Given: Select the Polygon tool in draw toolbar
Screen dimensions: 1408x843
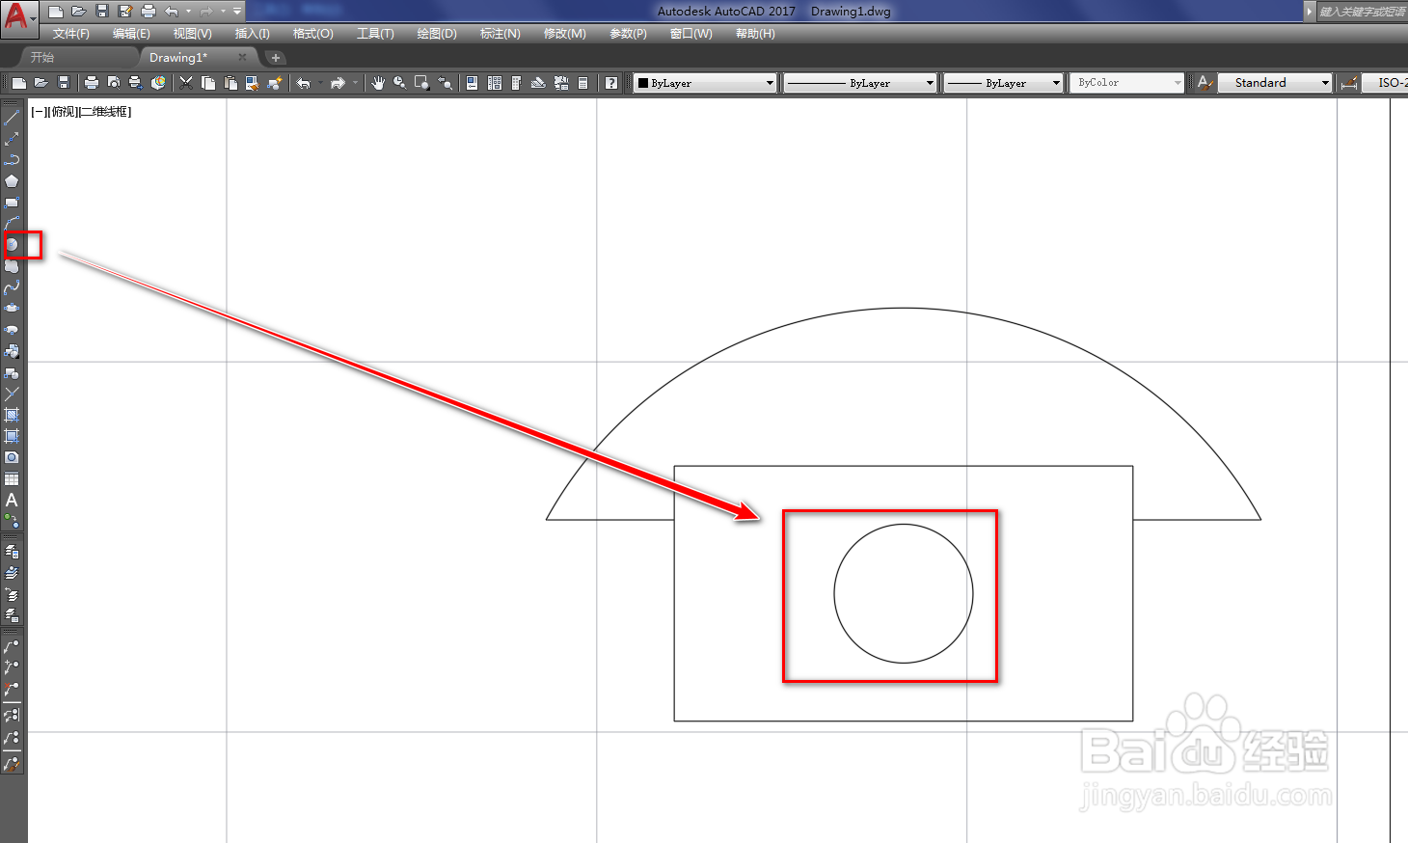Looking at the screenshot, I should 12,181.
